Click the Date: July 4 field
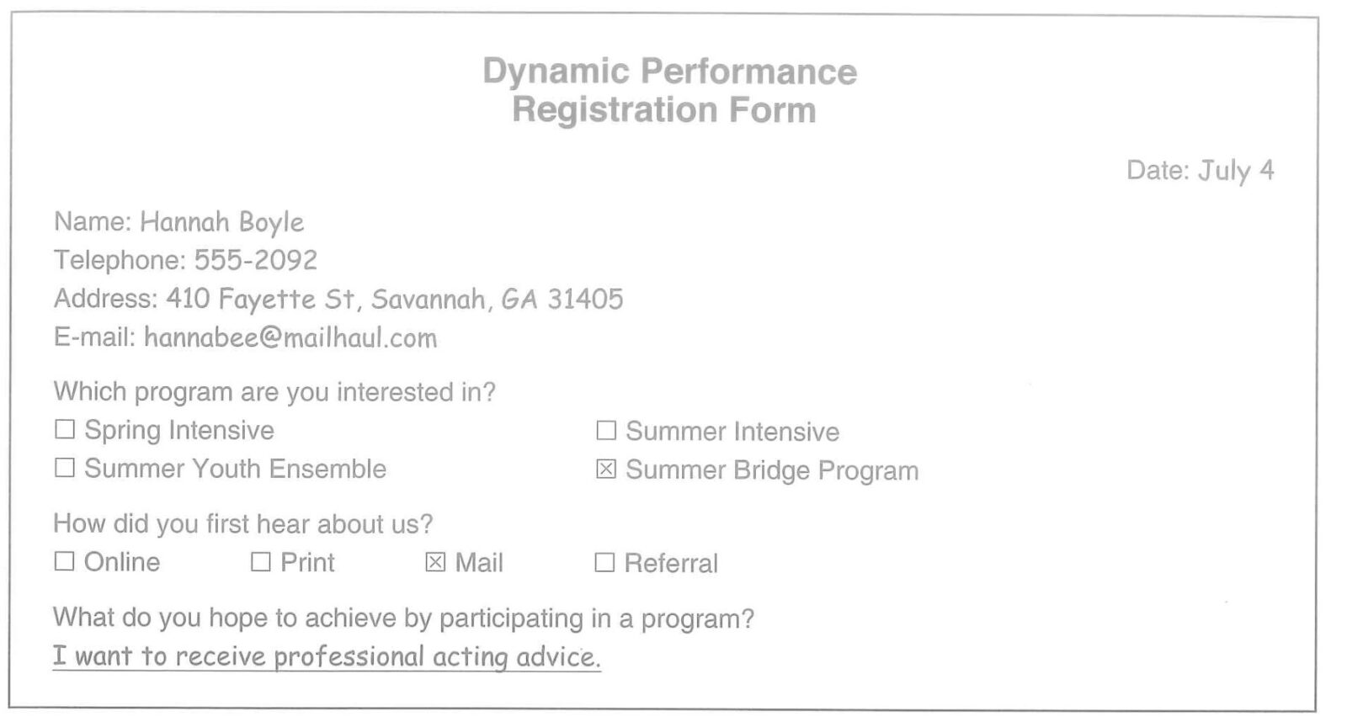1347x727 pixels. click(1200, 171)
